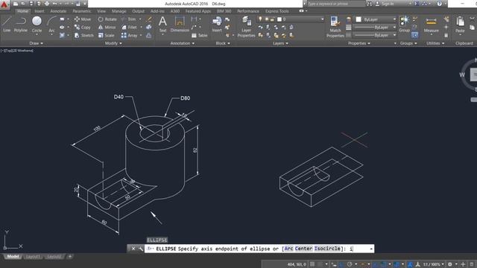Click the Stretch tool

(x=84, y=35)
